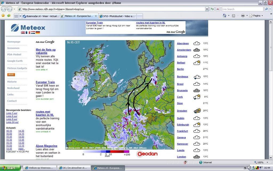Click the meer.. link under Actueel
Screen dimensions: 273x171
[21, 149]
